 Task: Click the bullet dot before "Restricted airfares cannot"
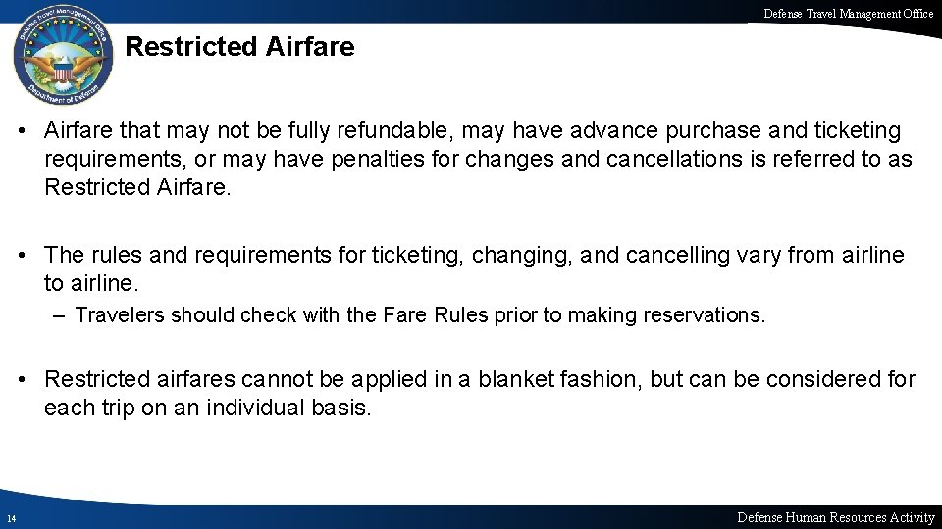pyautogui.click(x=32, y=380)
